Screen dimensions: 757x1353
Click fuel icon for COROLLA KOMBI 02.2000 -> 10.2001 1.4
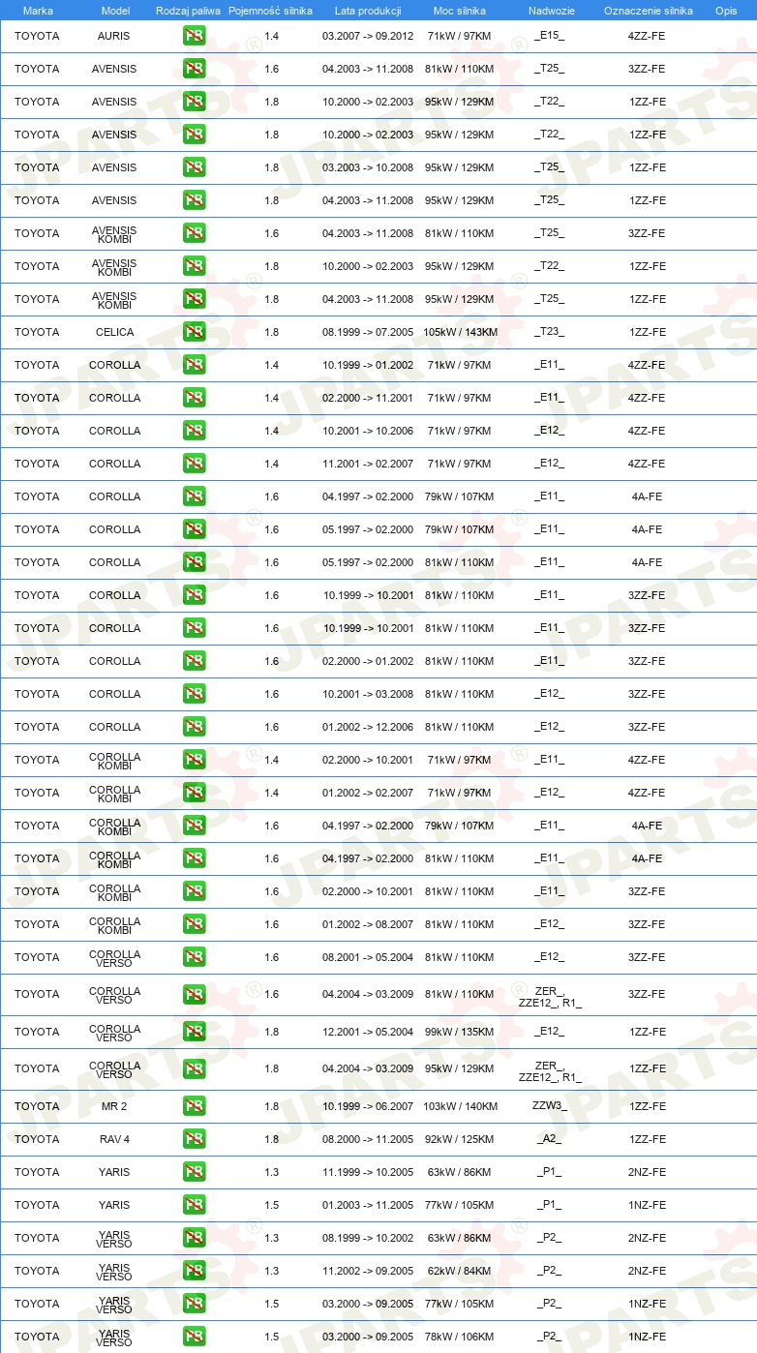pos(194,760)
